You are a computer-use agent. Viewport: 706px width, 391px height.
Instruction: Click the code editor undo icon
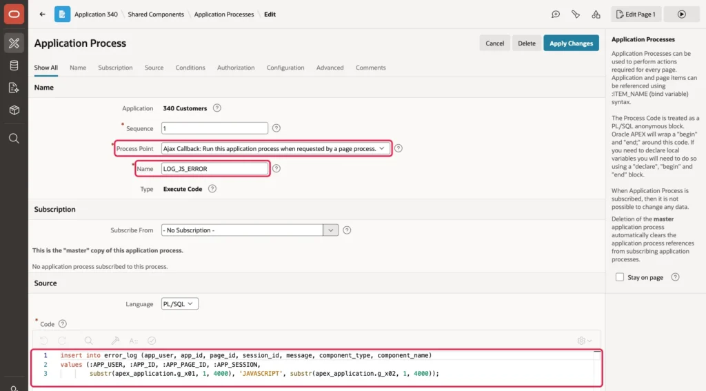[x=43, y=341]
